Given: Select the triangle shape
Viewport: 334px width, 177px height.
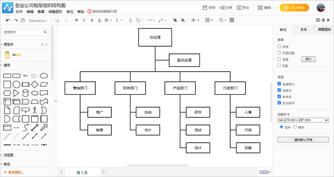Looking at the screenshot, I should coord(16,93).
